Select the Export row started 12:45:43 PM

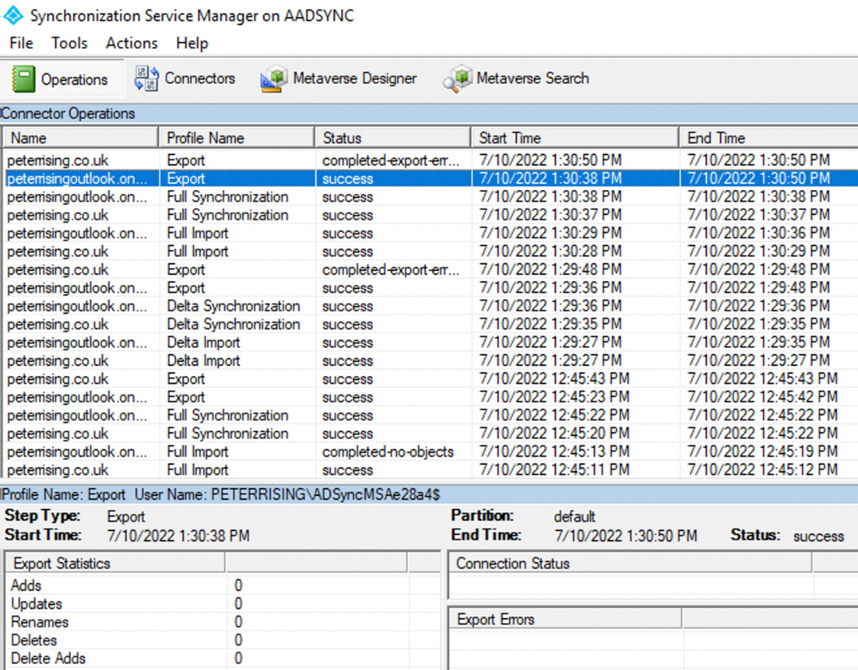431,379
